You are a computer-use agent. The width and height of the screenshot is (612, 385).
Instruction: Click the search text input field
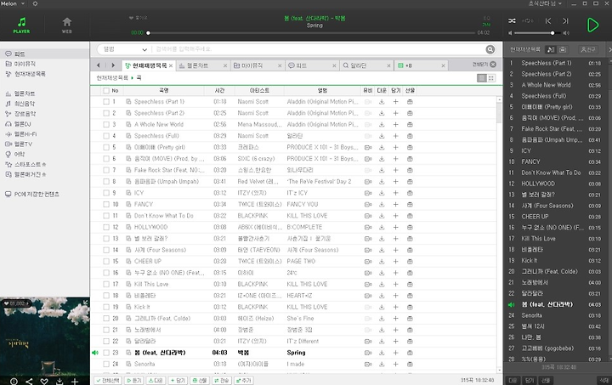pyautogui.click(x=318, y=49)
